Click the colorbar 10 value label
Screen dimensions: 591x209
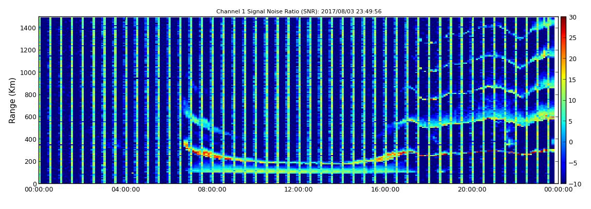point(572,100)
